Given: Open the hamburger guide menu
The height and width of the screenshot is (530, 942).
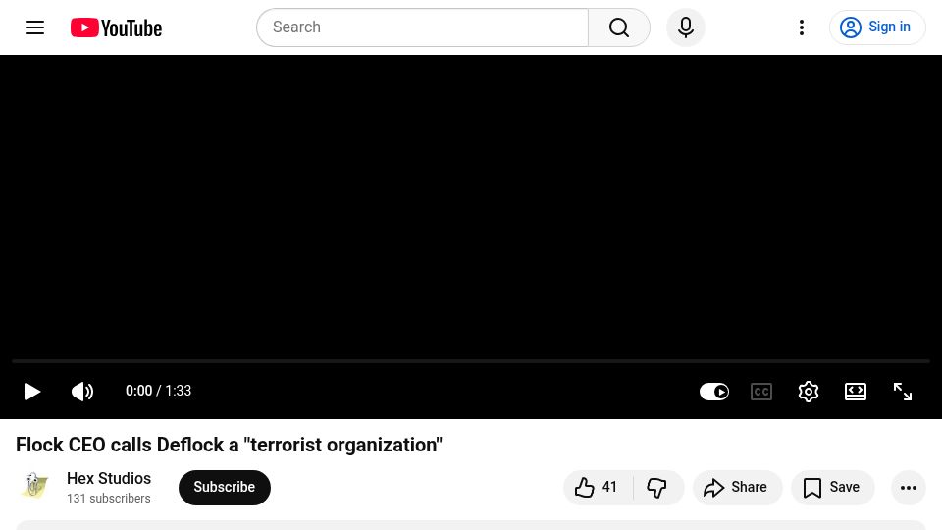Looking at the screenshot, I should coord(35,27).
